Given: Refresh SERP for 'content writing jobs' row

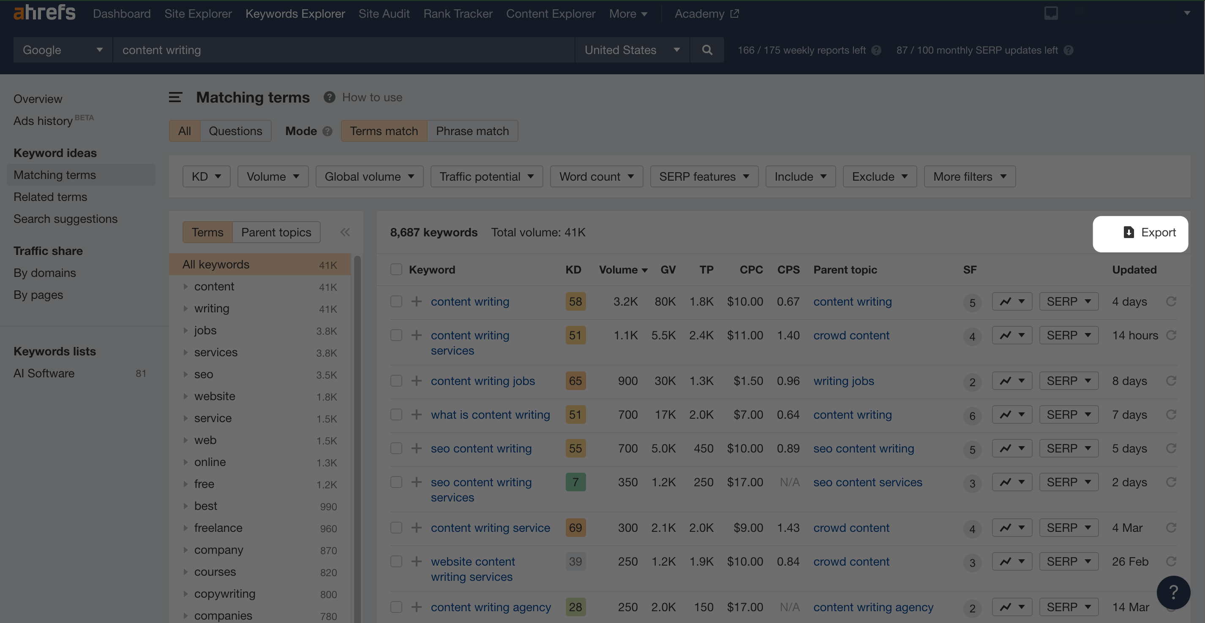Looking at the screenshot, I should click(1171, 381).
